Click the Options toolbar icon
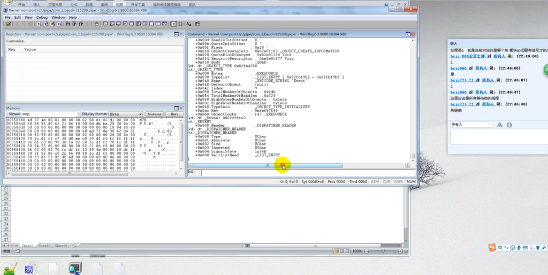Screen dimensions: 548x275 tap(198, 24)
